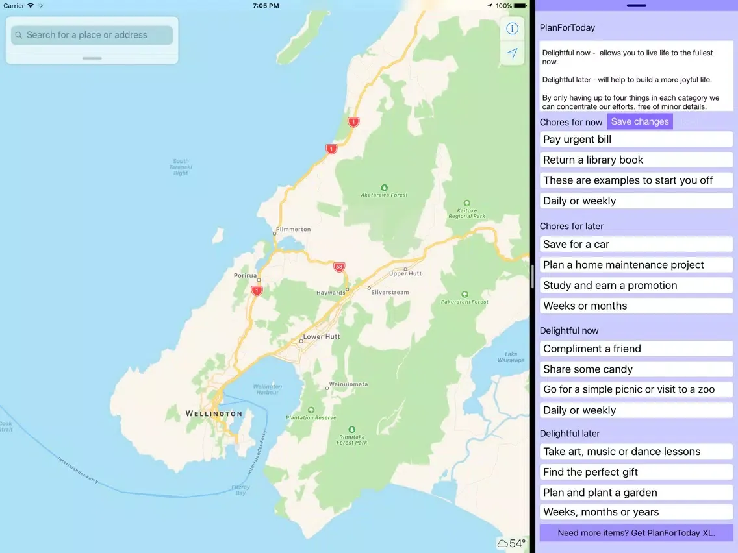Tap the Delightful later section heading
This screenshot has height=553, width=738.
click(x=570, y=434)
